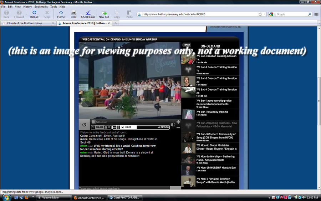Viewport: 321px width, 201px height.
Task: Play 7/5 Mon-2b WORSHIP Monday Eve
Action: pyautogui.click(x=210, y=170)
